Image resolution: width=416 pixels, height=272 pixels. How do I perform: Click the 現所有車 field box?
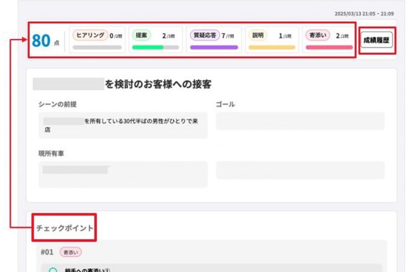click(123, 174)
